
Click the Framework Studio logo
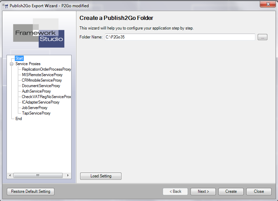click(x=39, y=33)
